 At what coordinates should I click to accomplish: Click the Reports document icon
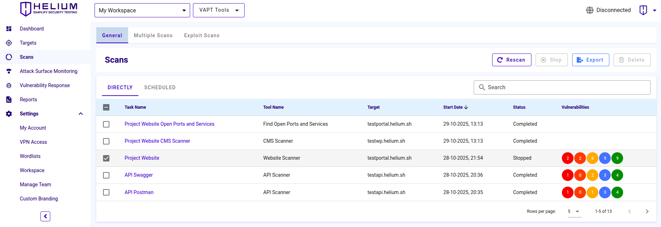(x=9, y=100)
